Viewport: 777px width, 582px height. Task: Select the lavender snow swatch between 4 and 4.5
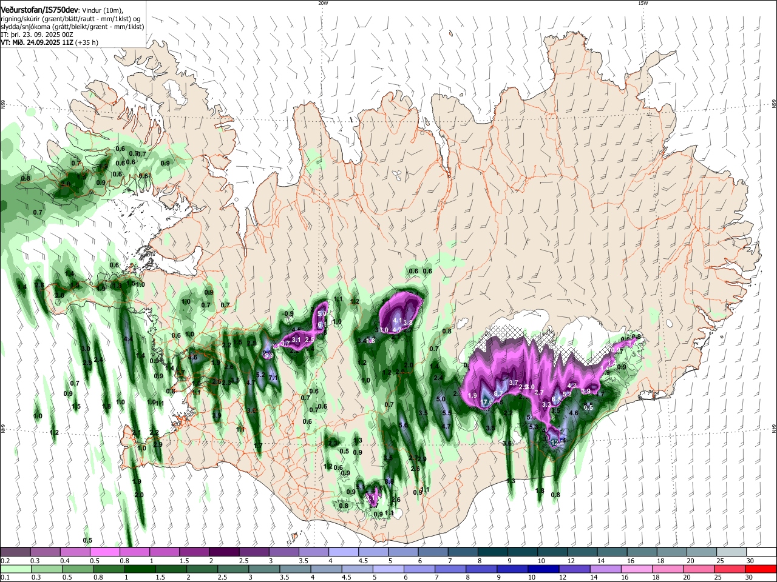pos(343,552)
